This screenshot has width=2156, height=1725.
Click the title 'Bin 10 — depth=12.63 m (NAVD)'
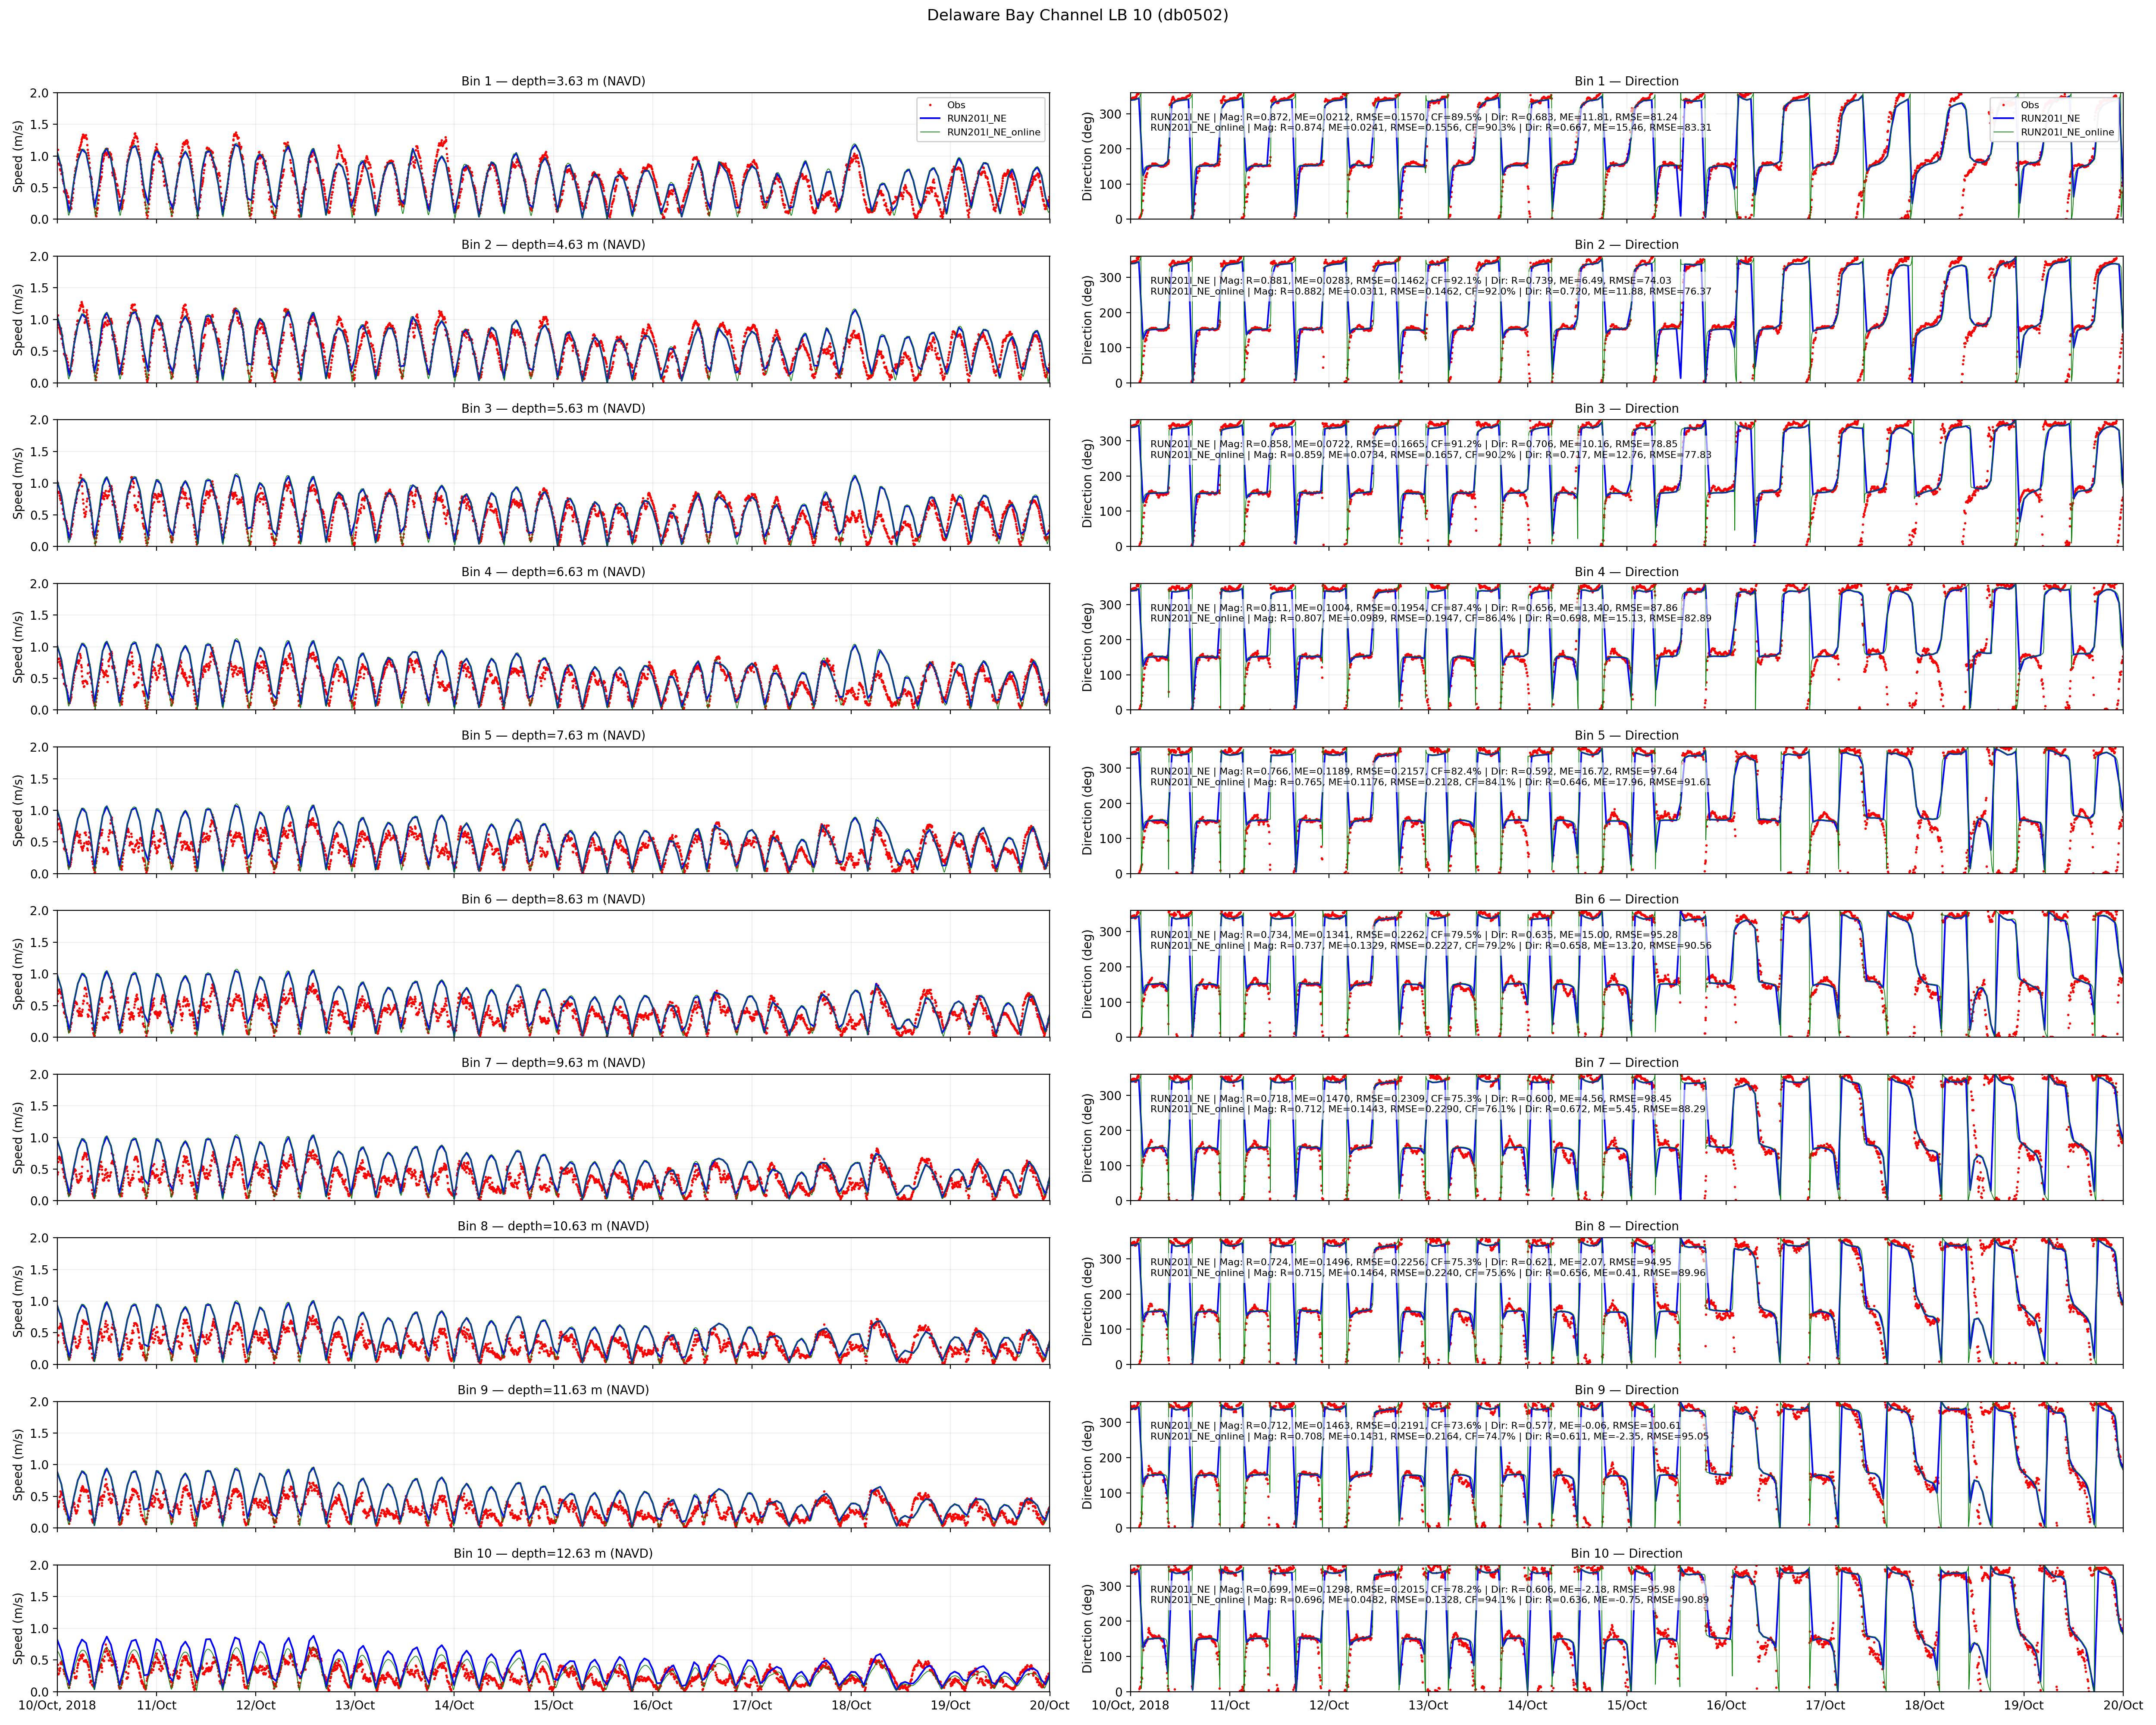[553, 1553]
